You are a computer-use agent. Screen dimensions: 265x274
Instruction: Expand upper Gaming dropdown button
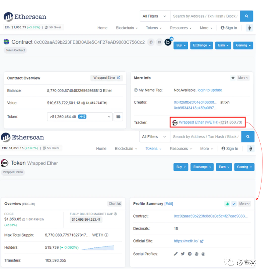tap(243, 46)
